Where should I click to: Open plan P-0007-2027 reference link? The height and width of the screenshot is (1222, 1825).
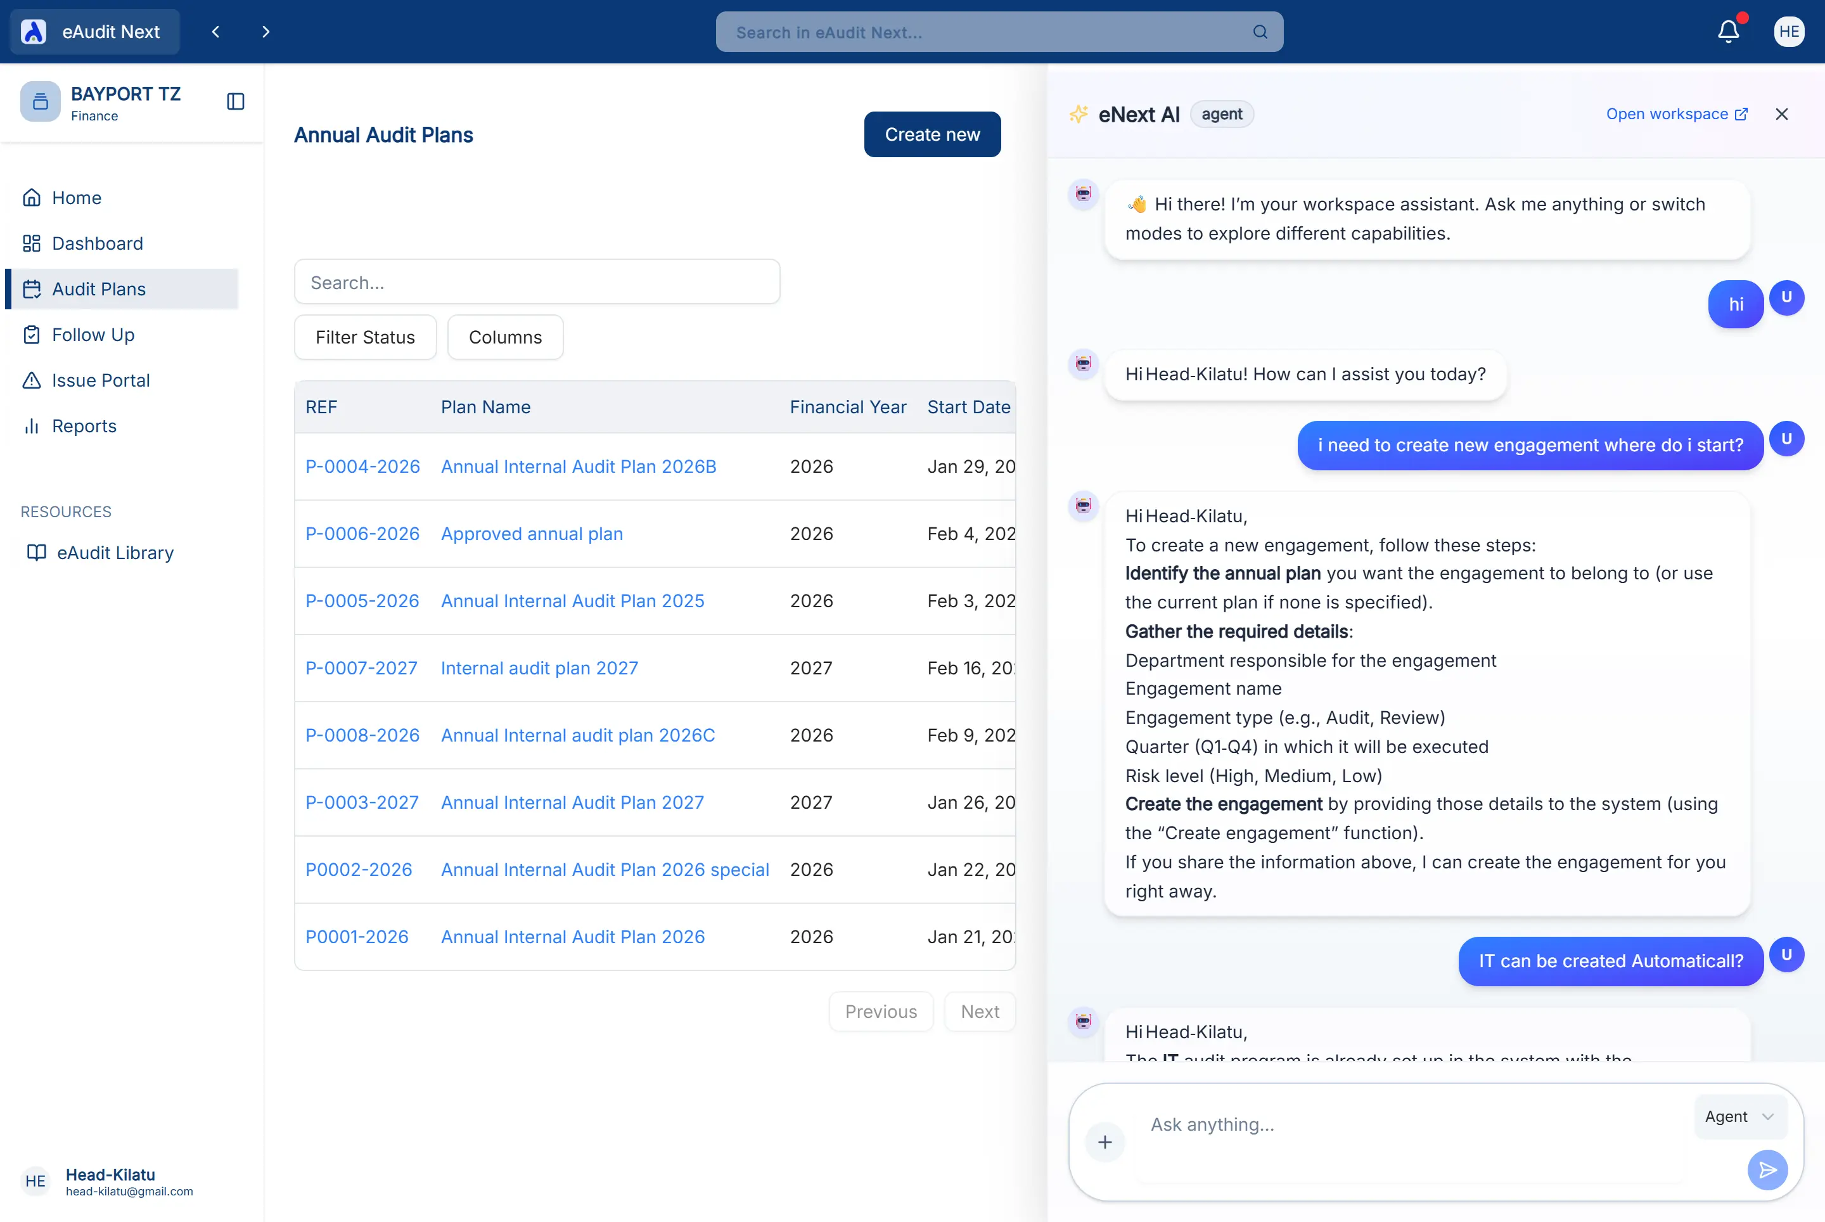(361, 668)
